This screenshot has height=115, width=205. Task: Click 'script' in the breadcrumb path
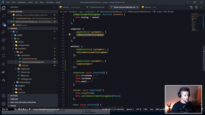click(x=159, y=12)
